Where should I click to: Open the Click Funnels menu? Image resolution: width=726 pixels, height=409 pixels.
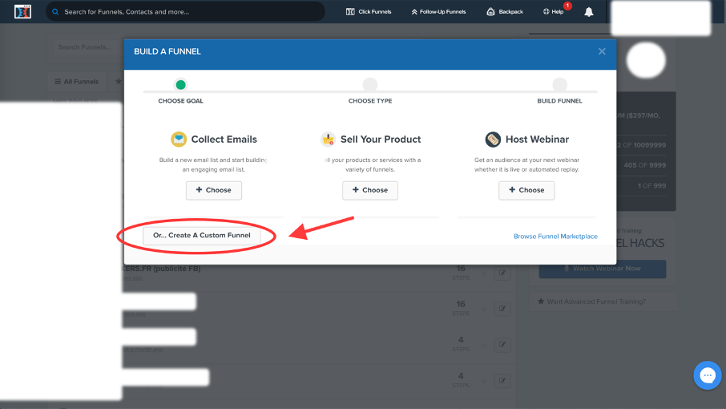point(369,11)
